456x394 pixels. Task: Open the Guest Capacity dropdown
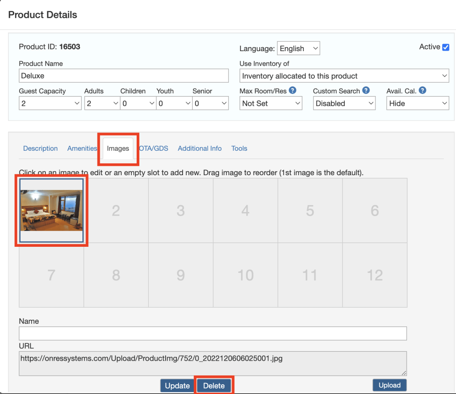(x=50, y=104)
